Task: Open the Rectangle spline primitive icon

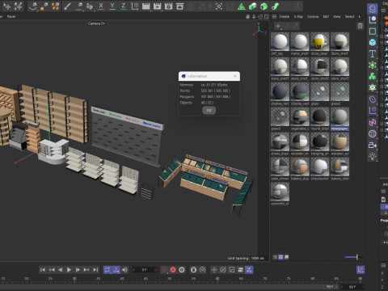Action: coord(373,31)
